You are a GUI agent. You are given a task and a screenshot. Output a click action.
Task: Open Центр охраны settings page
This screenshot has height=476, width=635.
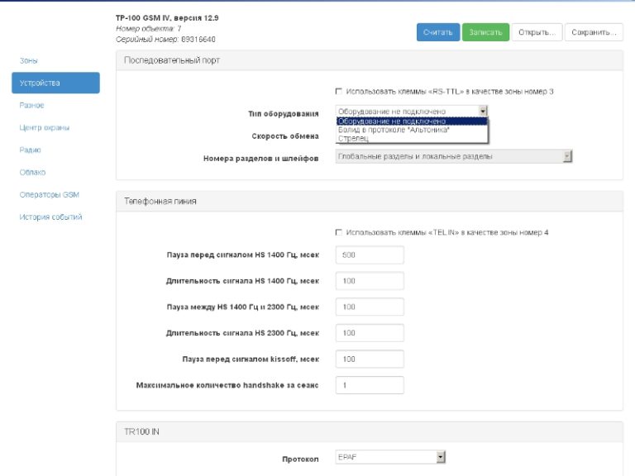click(x=44, y=127)
